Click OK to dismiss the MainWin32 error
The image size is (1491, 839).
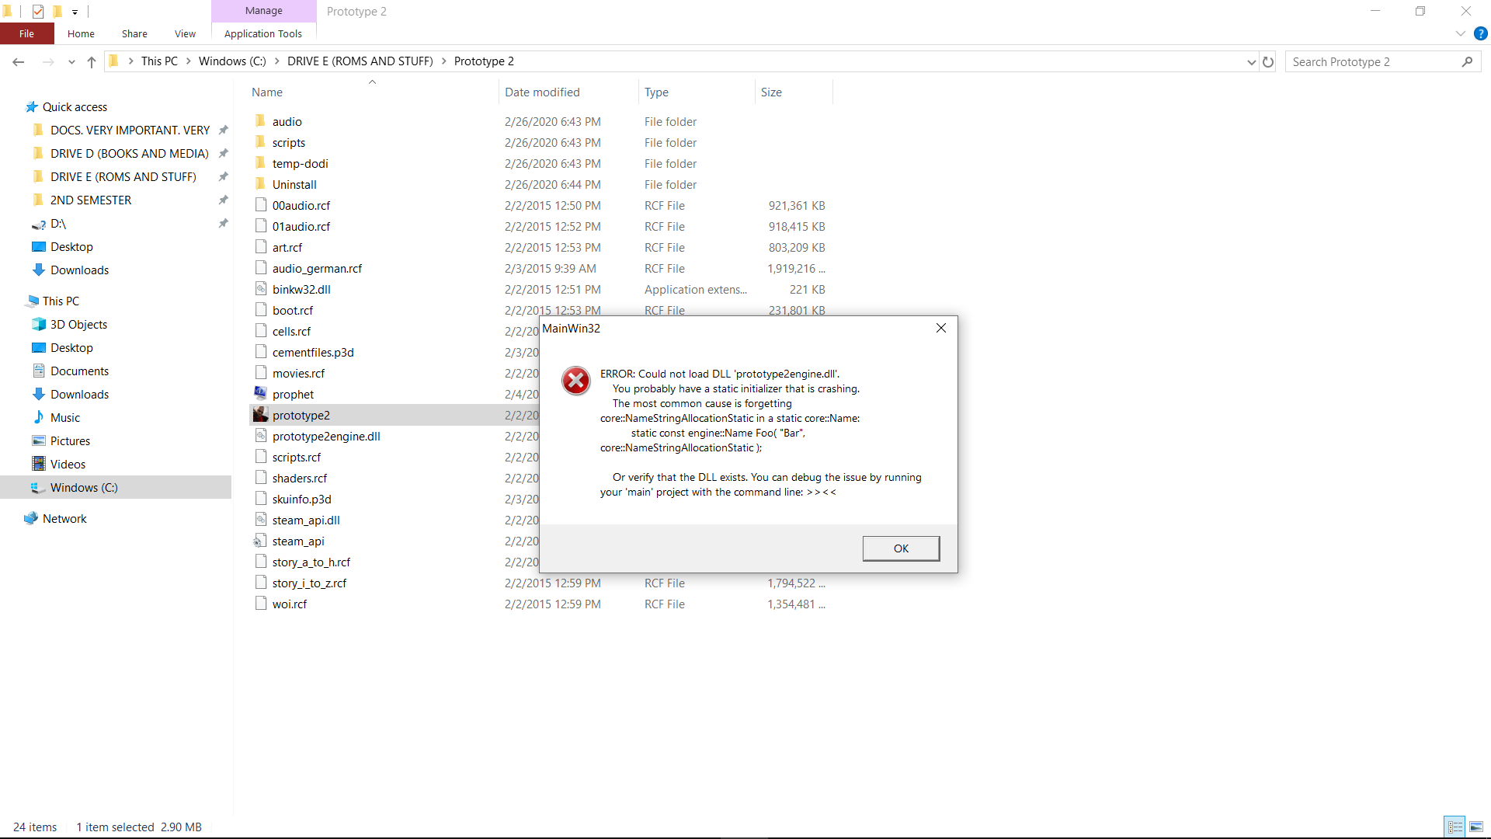tap(901, 548)
